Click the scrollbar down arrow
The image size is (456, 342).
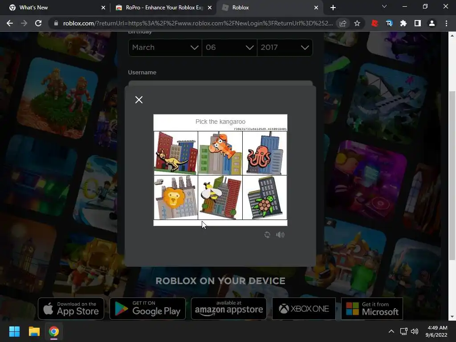(452, 317)
